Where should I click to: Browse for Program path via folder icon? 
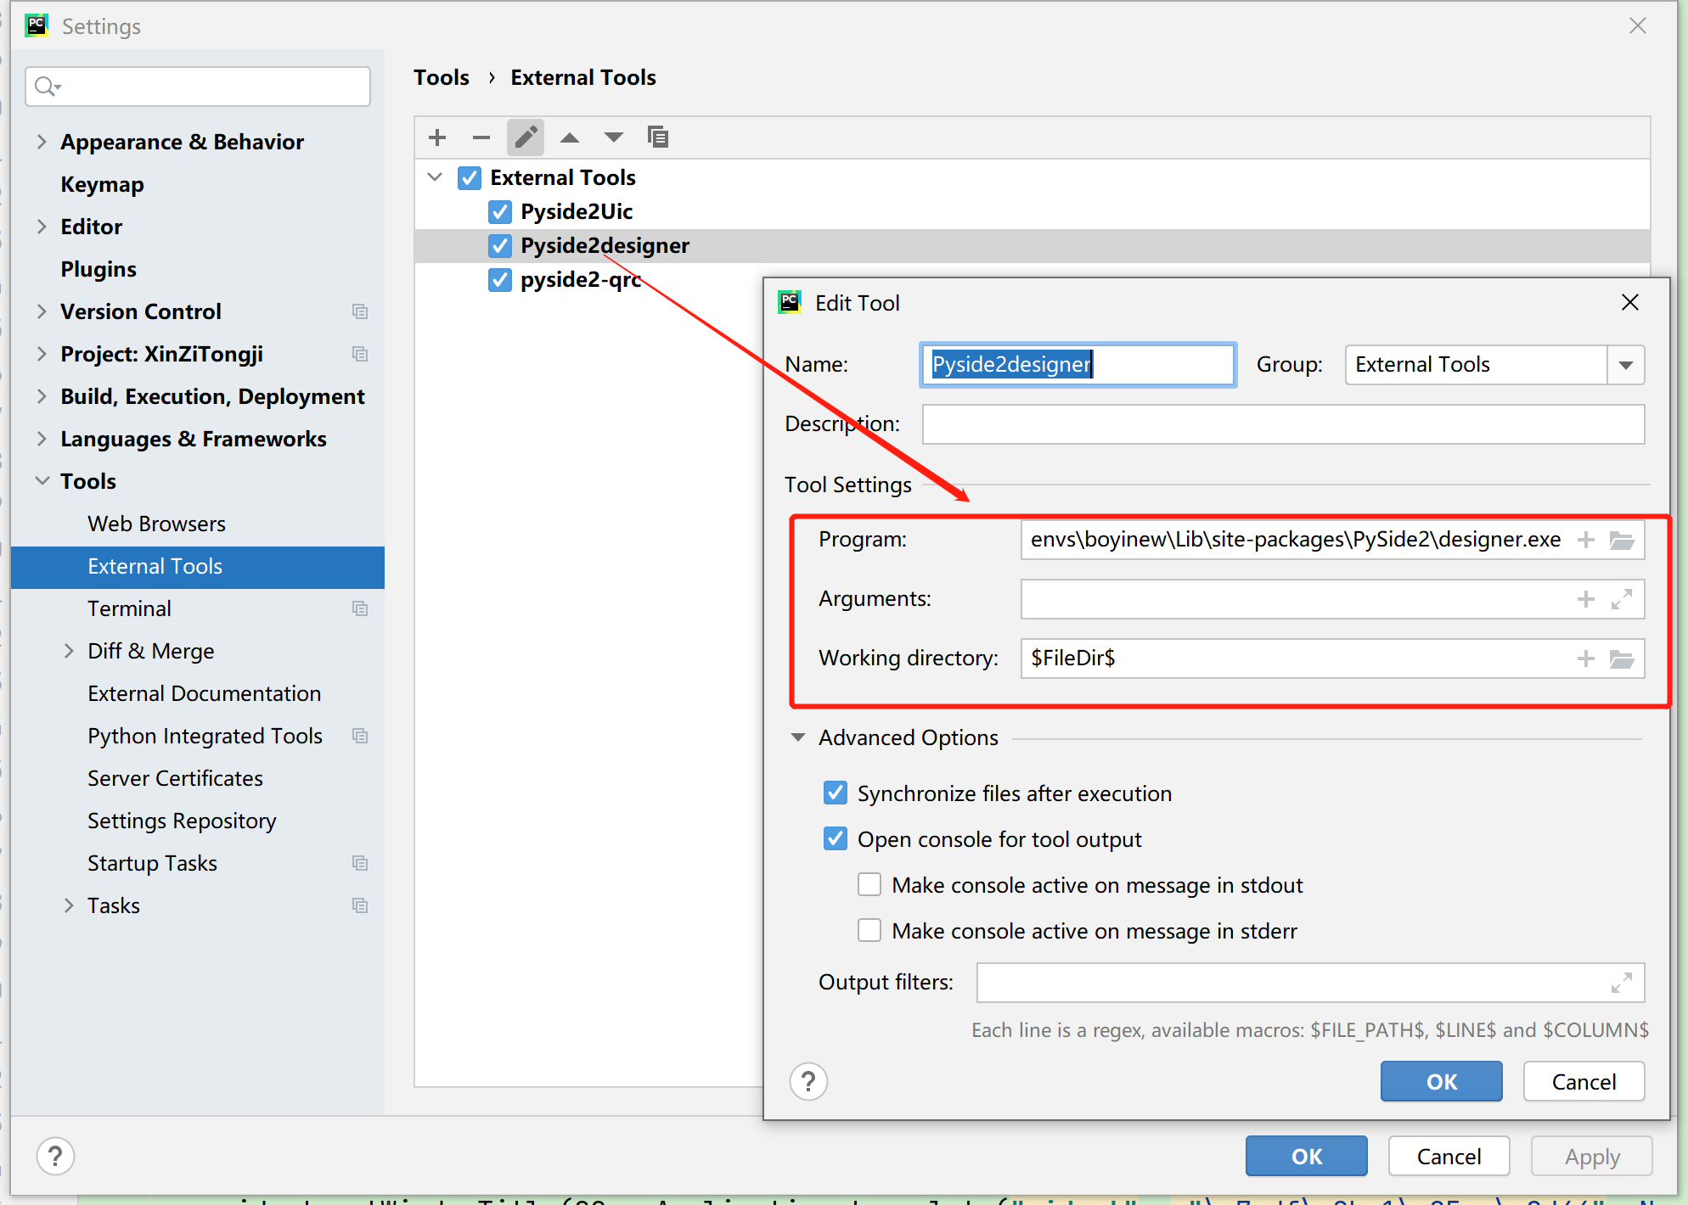coord(1622,541)
